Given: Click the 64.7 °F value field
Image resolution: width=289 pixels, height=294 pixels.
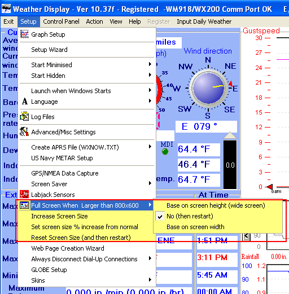Looking at the screenshot, I should 199,180.
